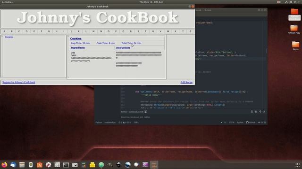Select letter G in the alphabet bar

[x=49, y=31]
